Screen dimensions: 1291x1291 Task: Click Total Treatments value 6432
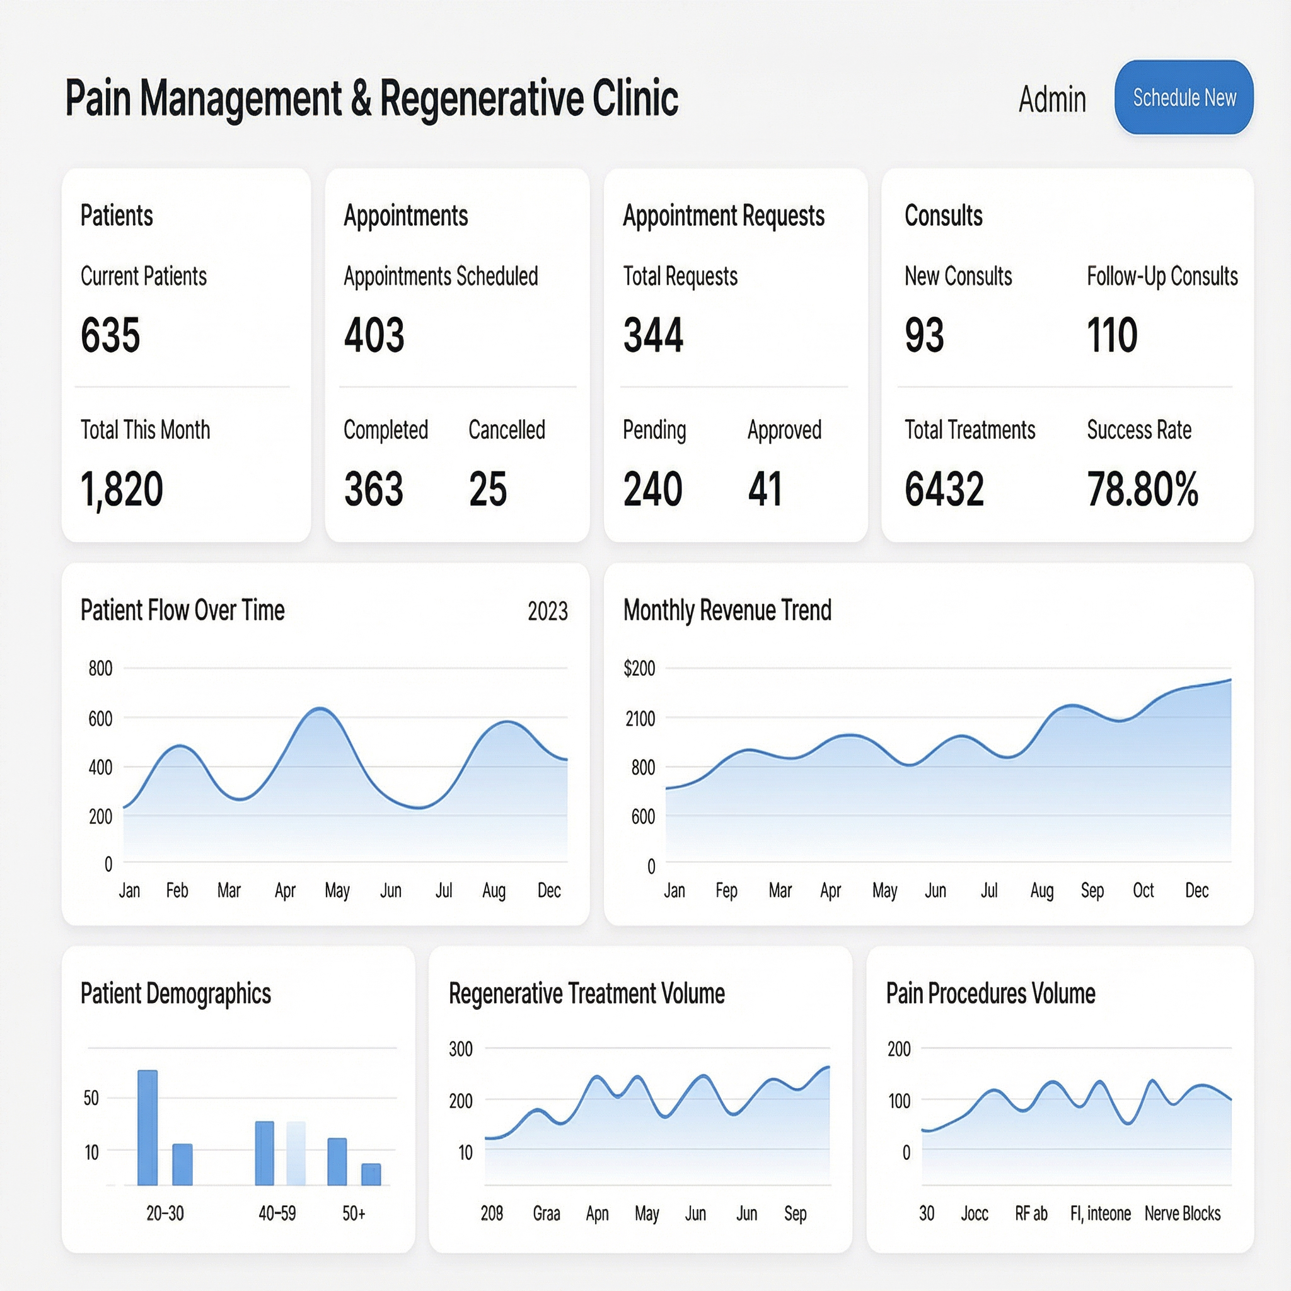click(x=944, y=489)
